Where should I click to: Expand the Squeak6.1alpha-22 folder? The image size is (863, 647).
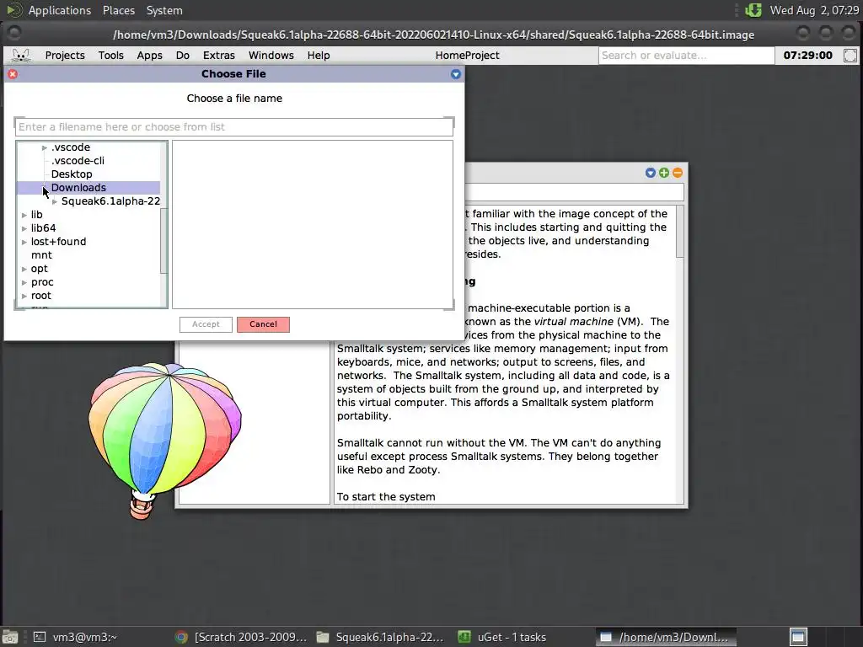tap(55, 201)
